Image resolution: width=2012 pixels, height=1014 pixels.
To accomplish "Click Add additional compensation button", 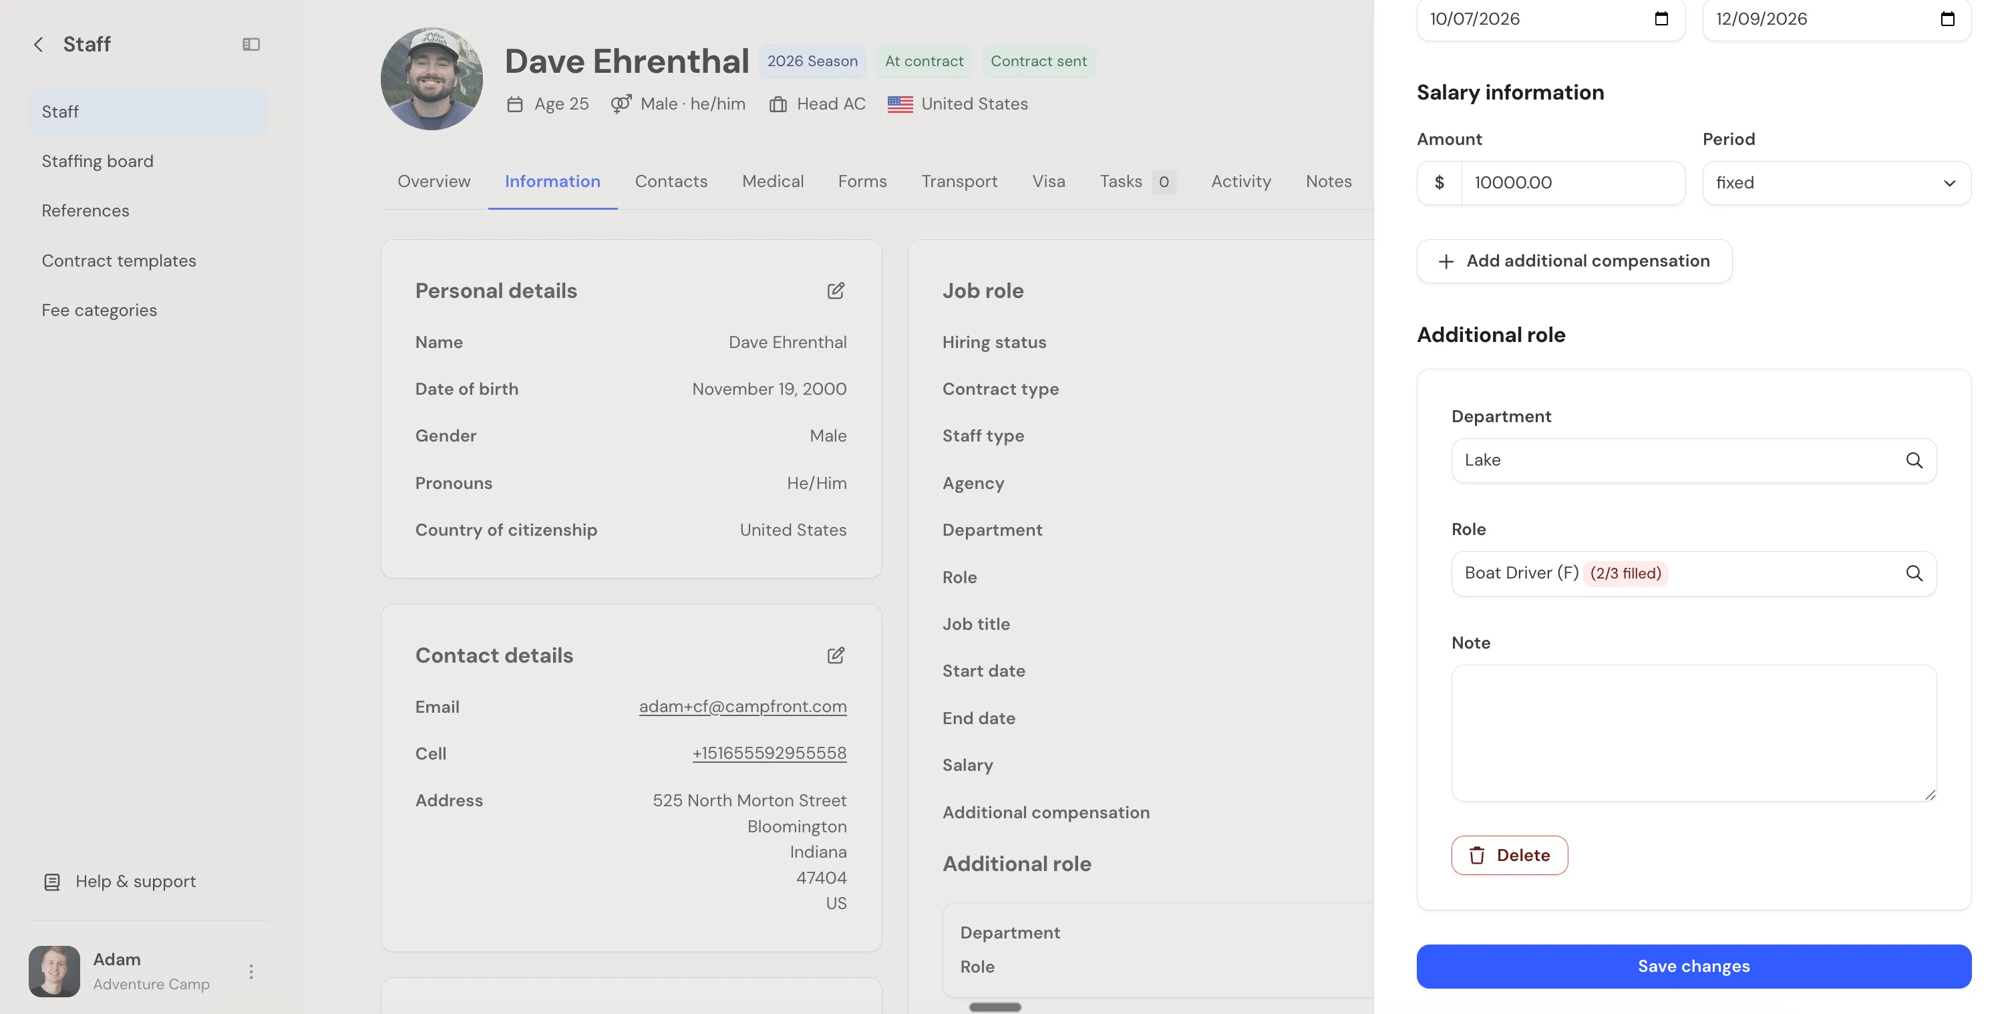I will click(1574, 261).
